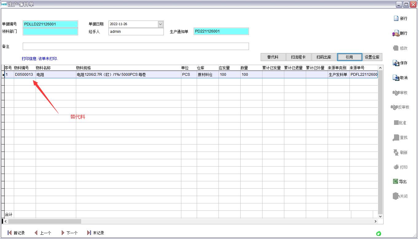Click the 保存 save icon

pyautogui.click(x=396, y=63)
